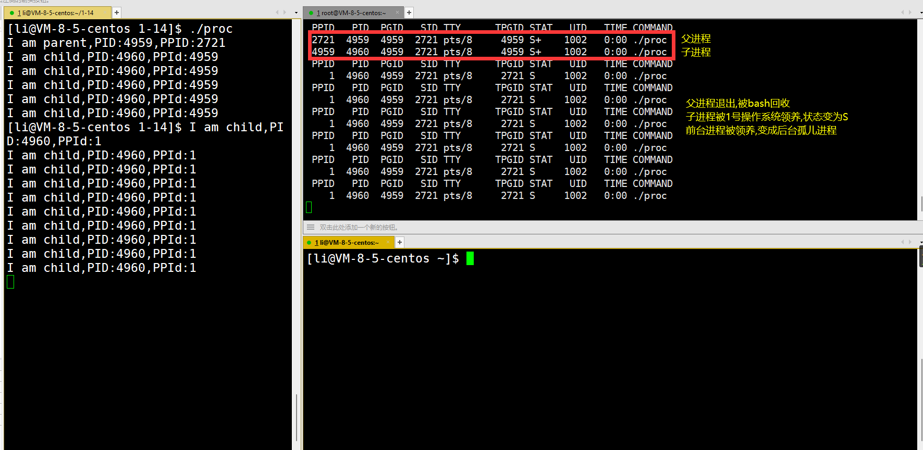923x450 pixels.
Task: Click the '父进程' annotation label
Action: point(696,39)
